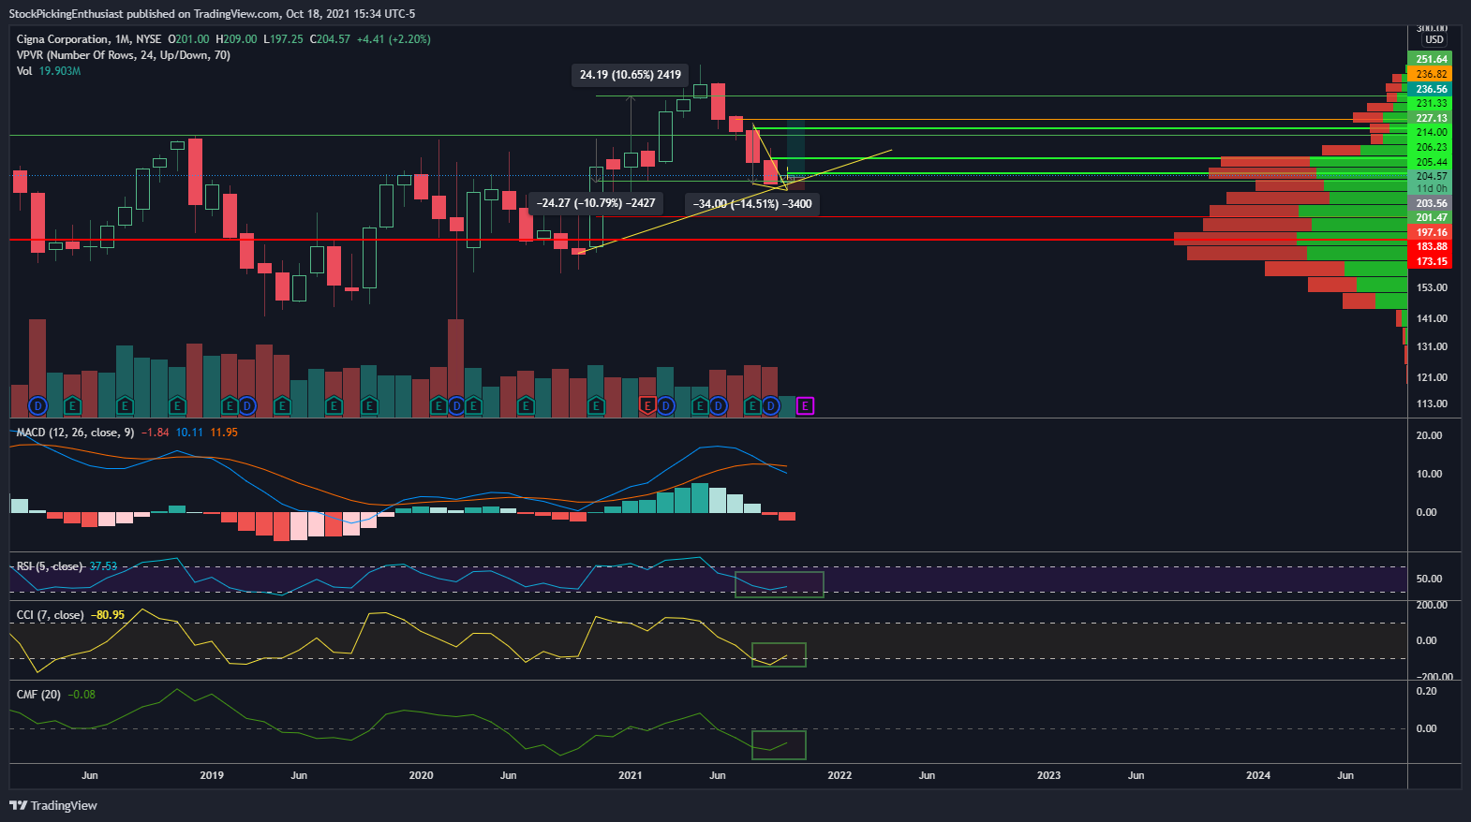
Task: Click the CMF value −0.08
Action: click(82, 695)
